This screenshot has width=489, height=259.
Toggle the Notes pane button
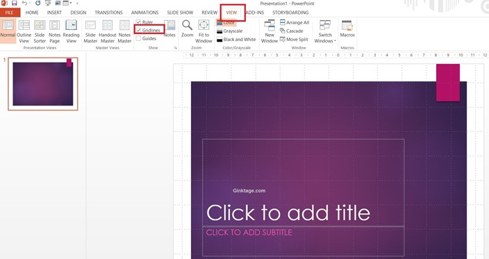169,29
